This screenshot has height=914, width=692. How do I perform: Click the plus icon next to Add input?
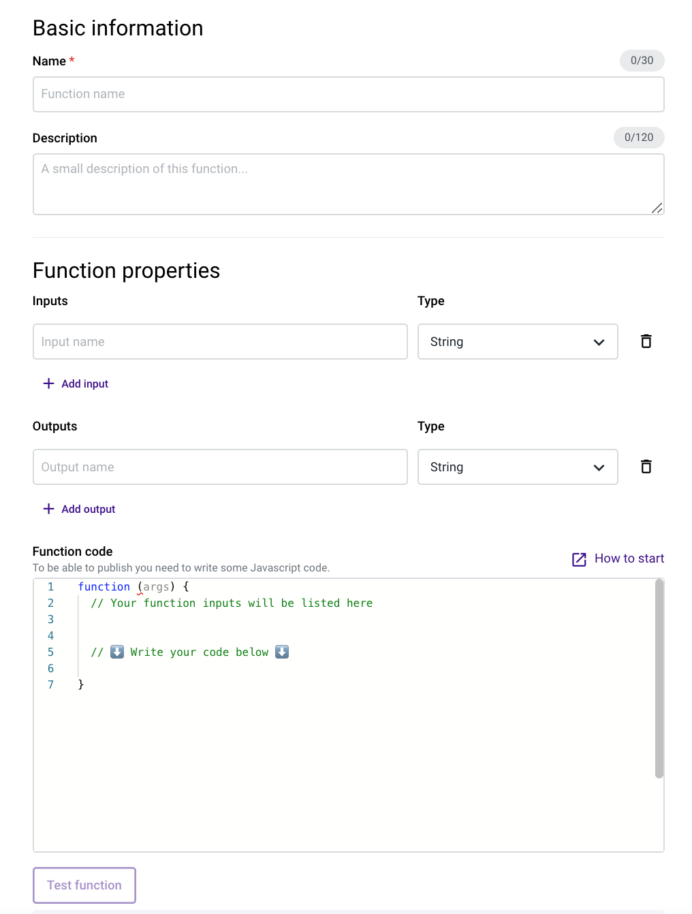pos(48,383)
